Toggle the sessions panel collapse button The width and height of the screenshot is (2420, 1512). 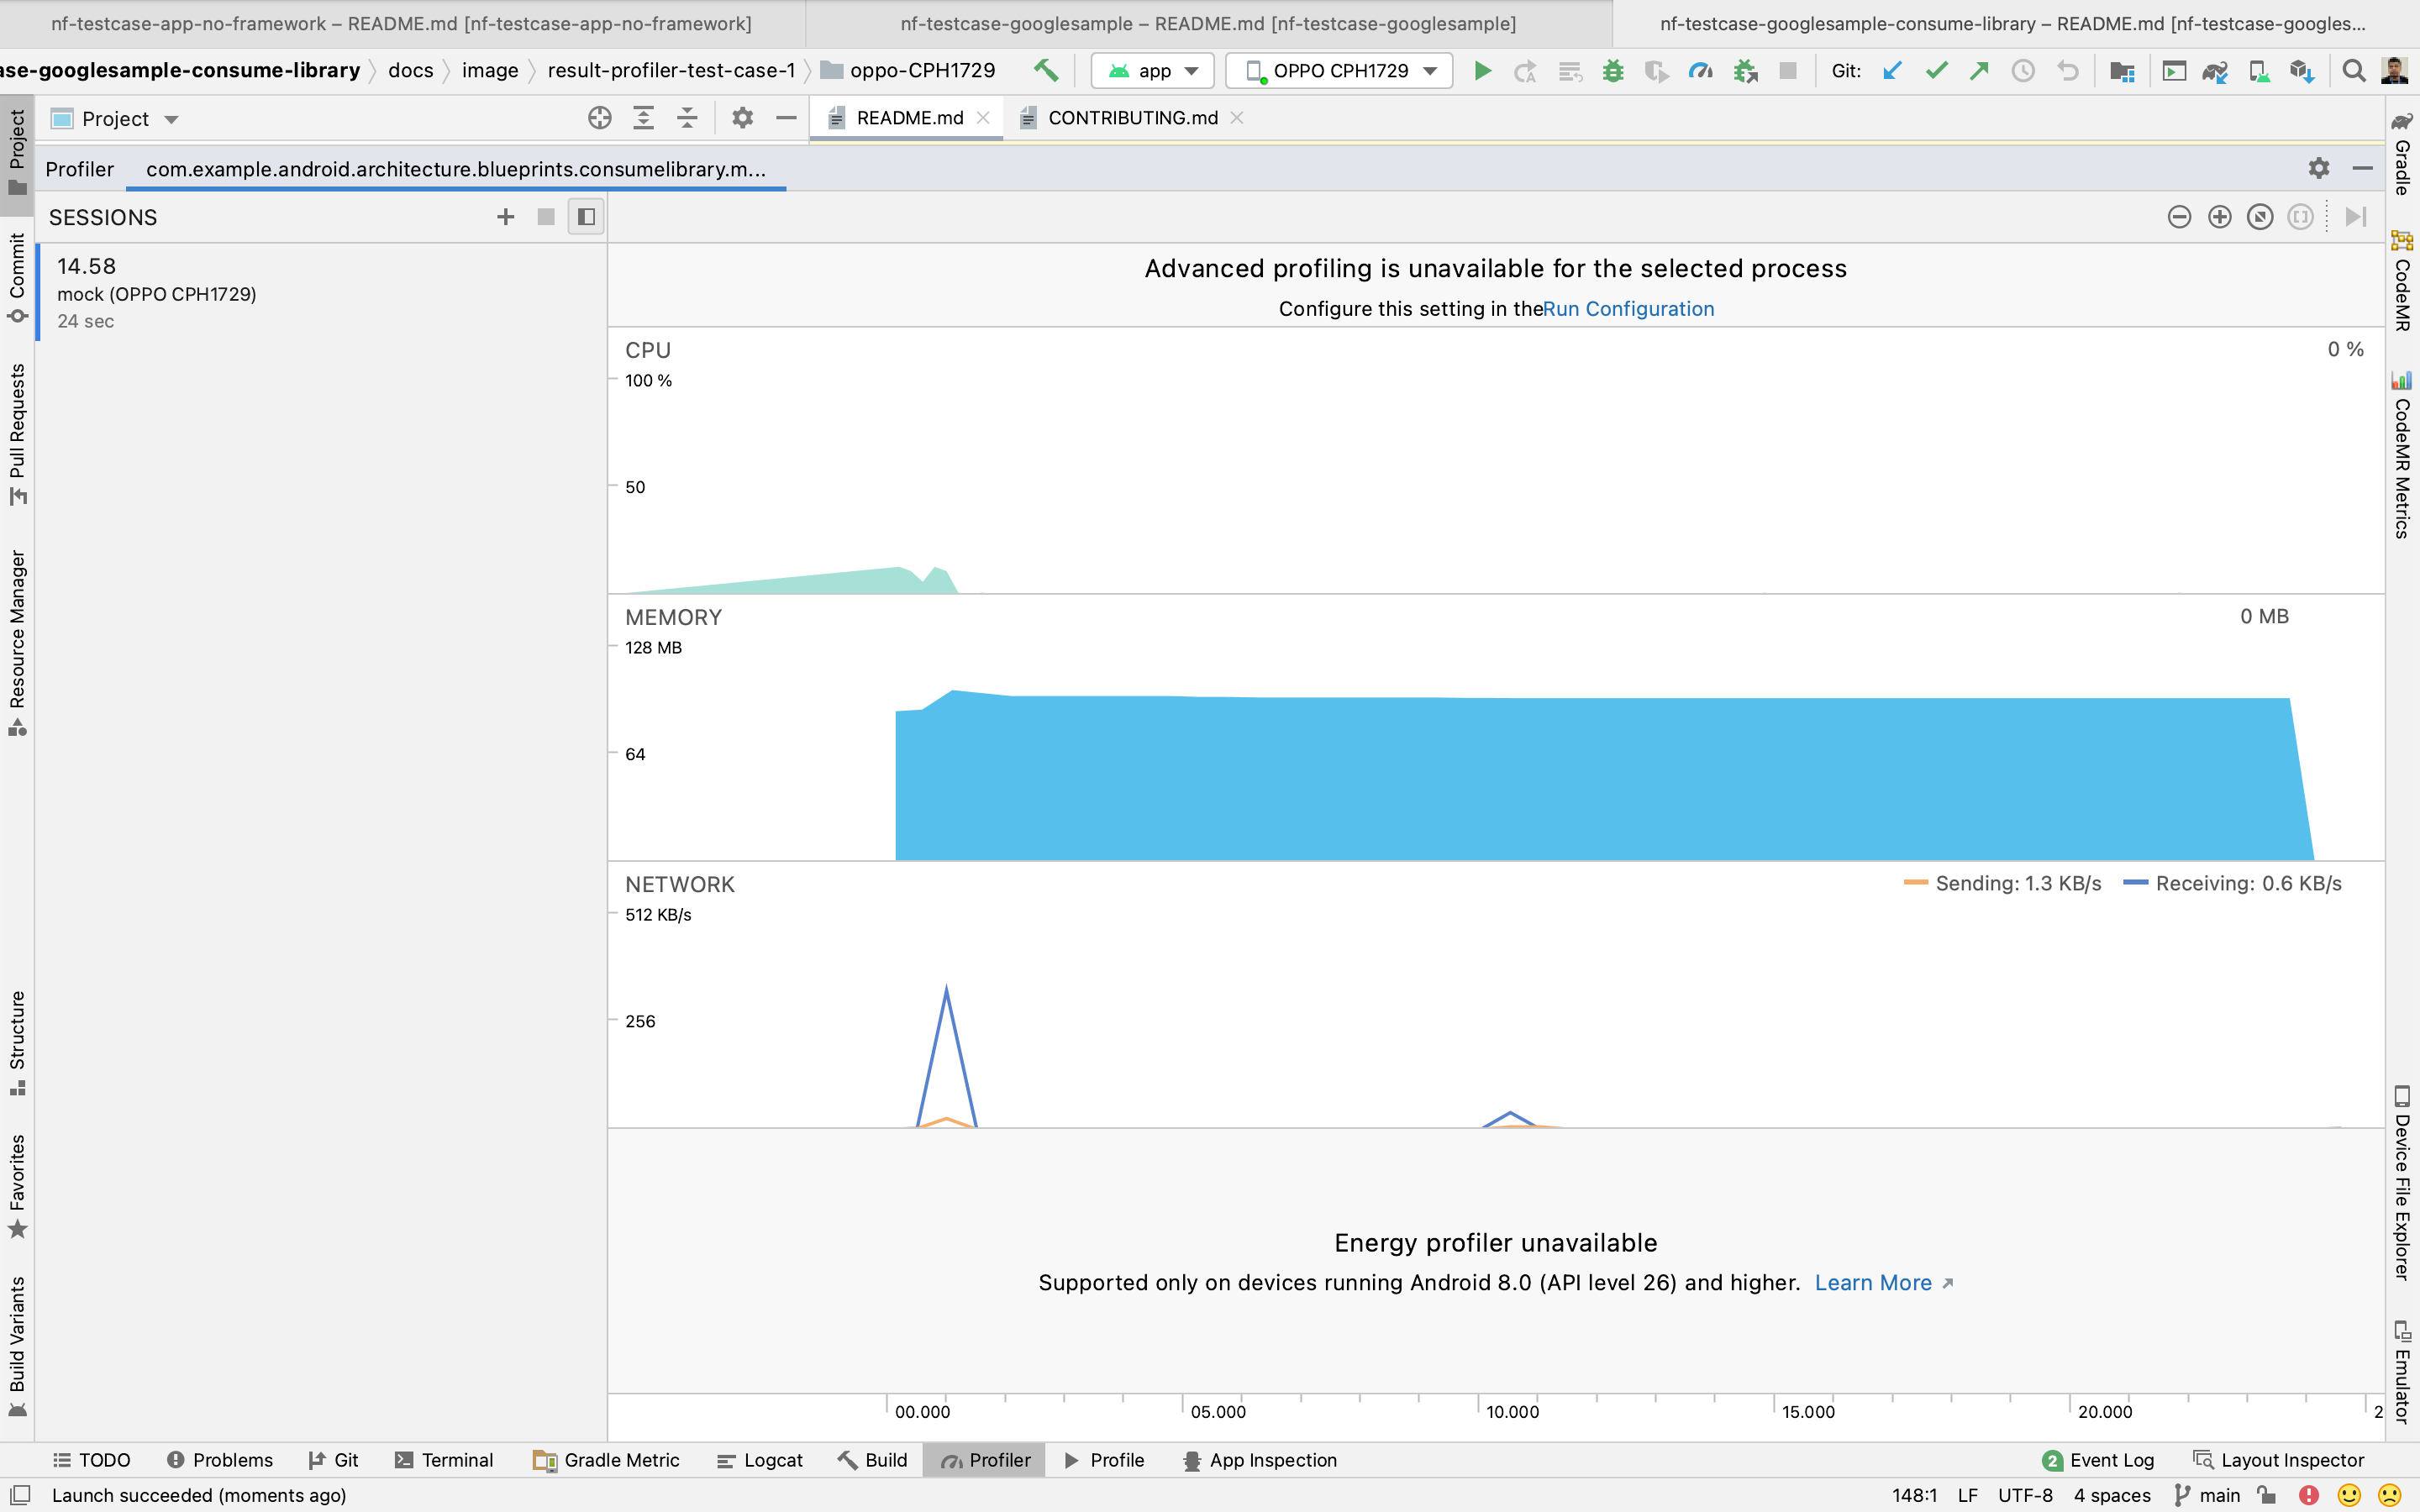[x=586, y=217]
